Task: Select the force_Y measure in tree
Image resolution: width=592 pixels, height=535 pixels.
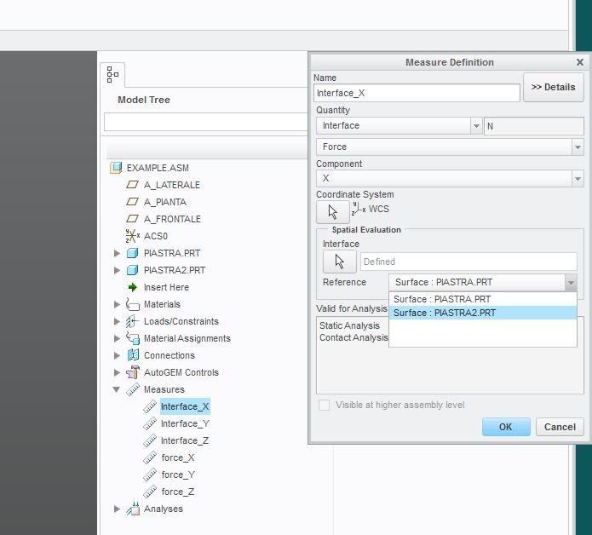Action: 178,475
